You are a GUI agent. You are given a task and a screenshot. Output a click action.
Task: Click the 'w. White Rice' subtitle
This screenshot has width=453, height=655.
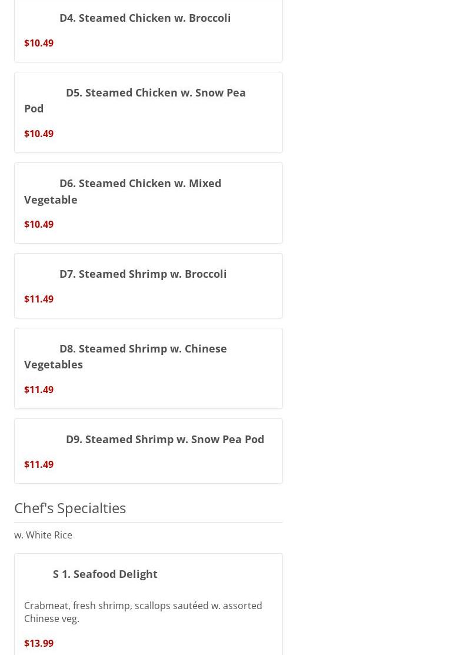tap(43, 535)
